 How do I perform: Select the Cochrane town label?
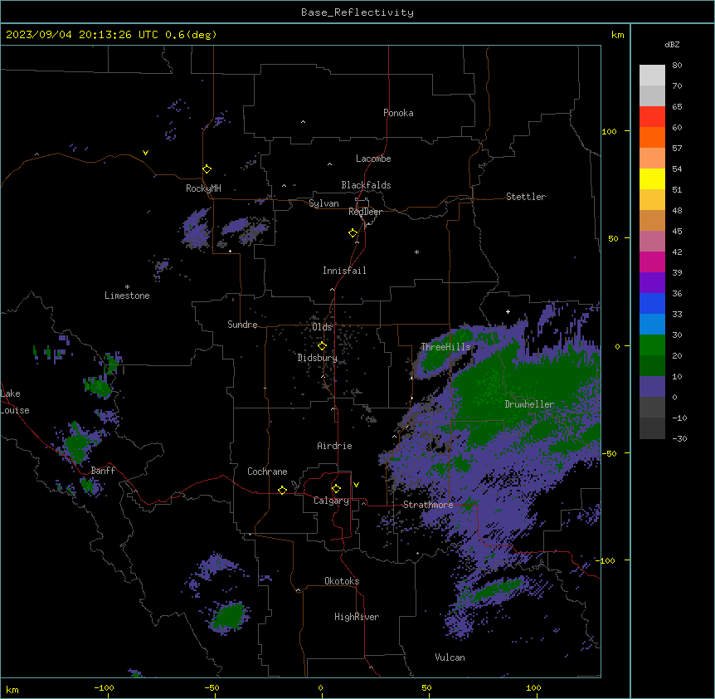267,472
